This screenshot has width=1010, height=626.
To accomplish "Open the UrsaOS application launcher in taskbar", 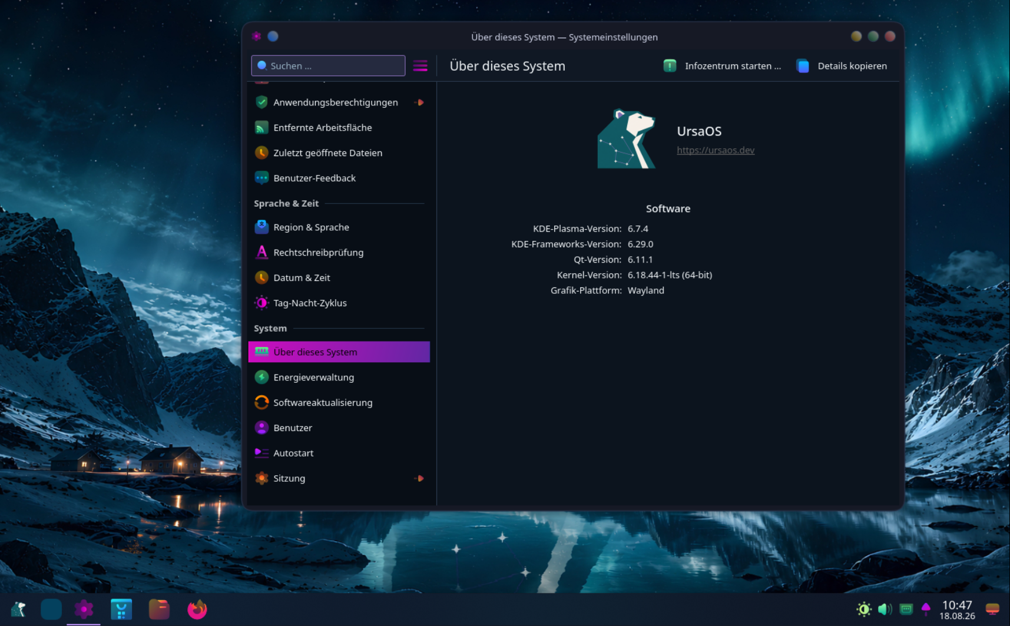I will (18, 610).
